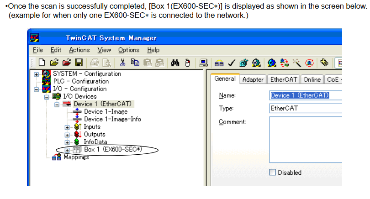The image size is (370, 199).
Task: Expand Box 1 (EX600-SEC*) node
Action: coord(67,150)
